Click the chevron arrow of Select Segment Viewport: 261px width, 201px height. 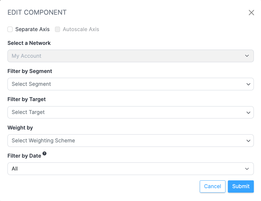tap(248, 84)
